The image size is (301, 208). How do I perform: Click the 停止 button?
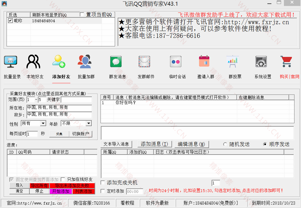39,191
